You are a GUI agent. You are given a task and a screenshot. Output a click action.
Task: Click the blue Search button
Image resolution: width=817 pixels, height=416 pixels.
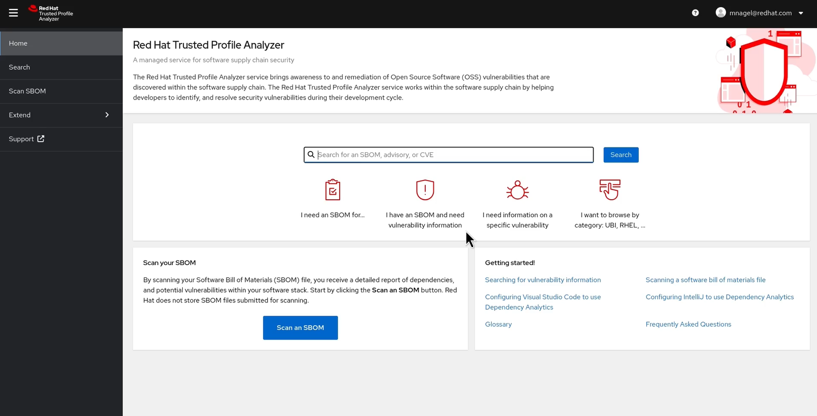621,155
